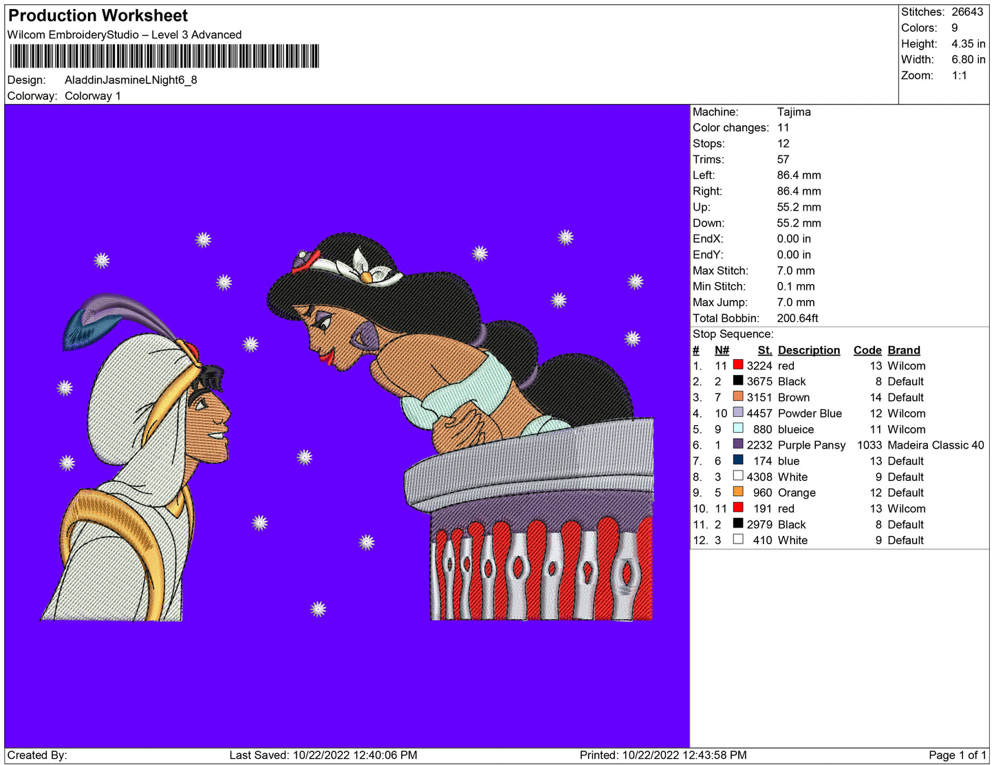Click the red swatch for stop 10 (191 stitches)
The width and height of the screenshot is (994, 765).
tap(738, 508)
